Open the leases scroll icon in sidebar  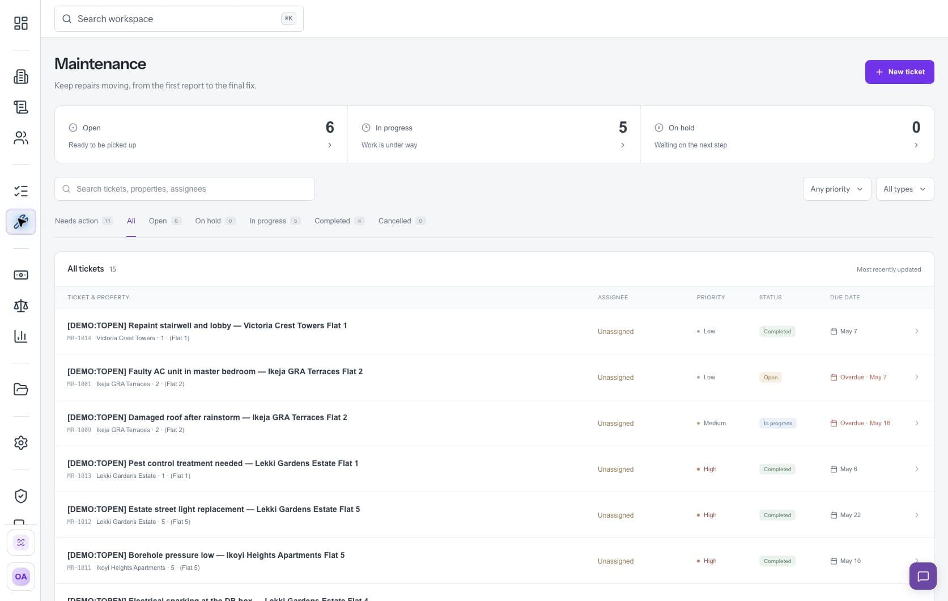21,107
